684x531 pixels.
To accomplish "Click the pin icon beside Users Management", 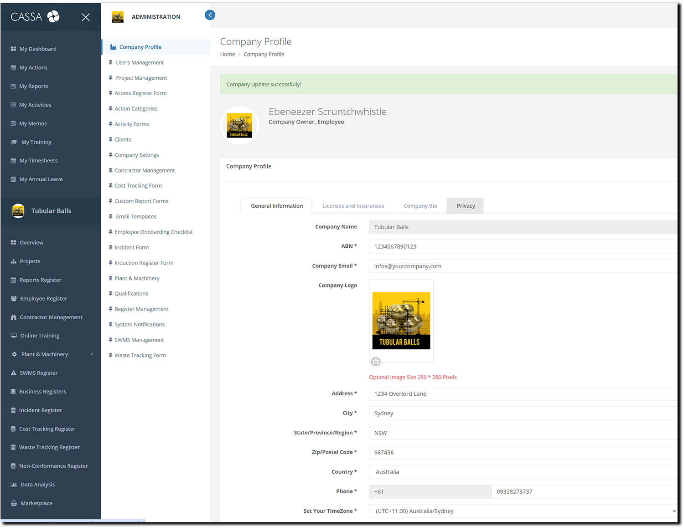I will point(110,62).
